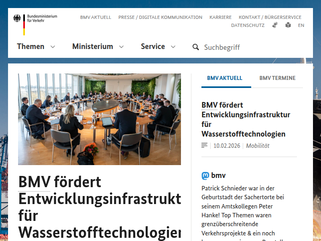Open Presse / Digitale Kommunikation link
This screenshot has height=241, width=321.
click(160, 17)
